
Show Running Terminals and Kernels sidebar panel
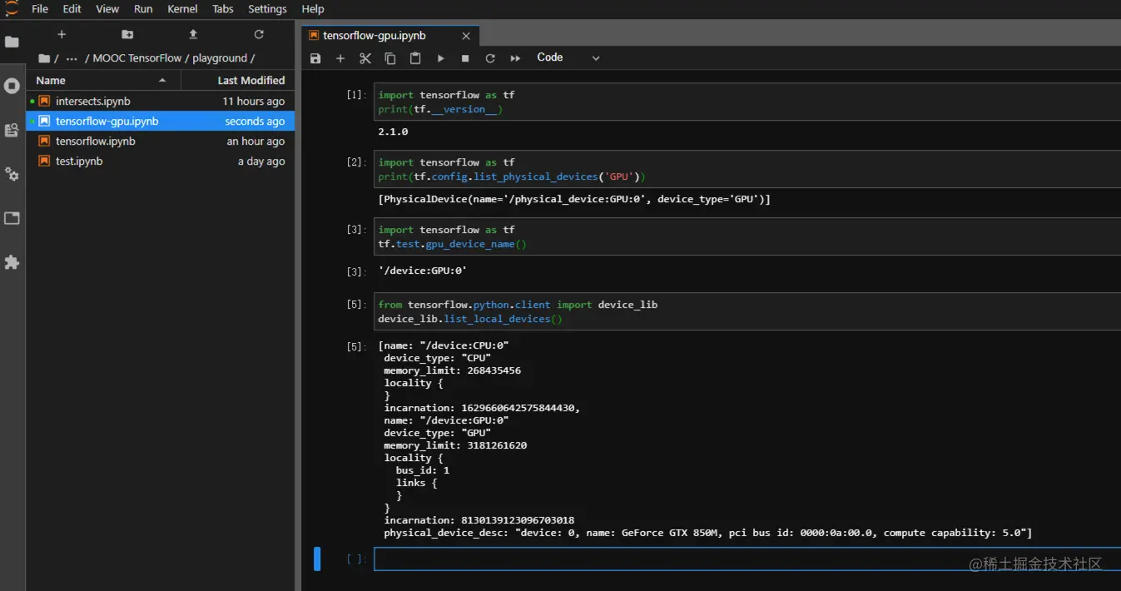coord(12,86)
